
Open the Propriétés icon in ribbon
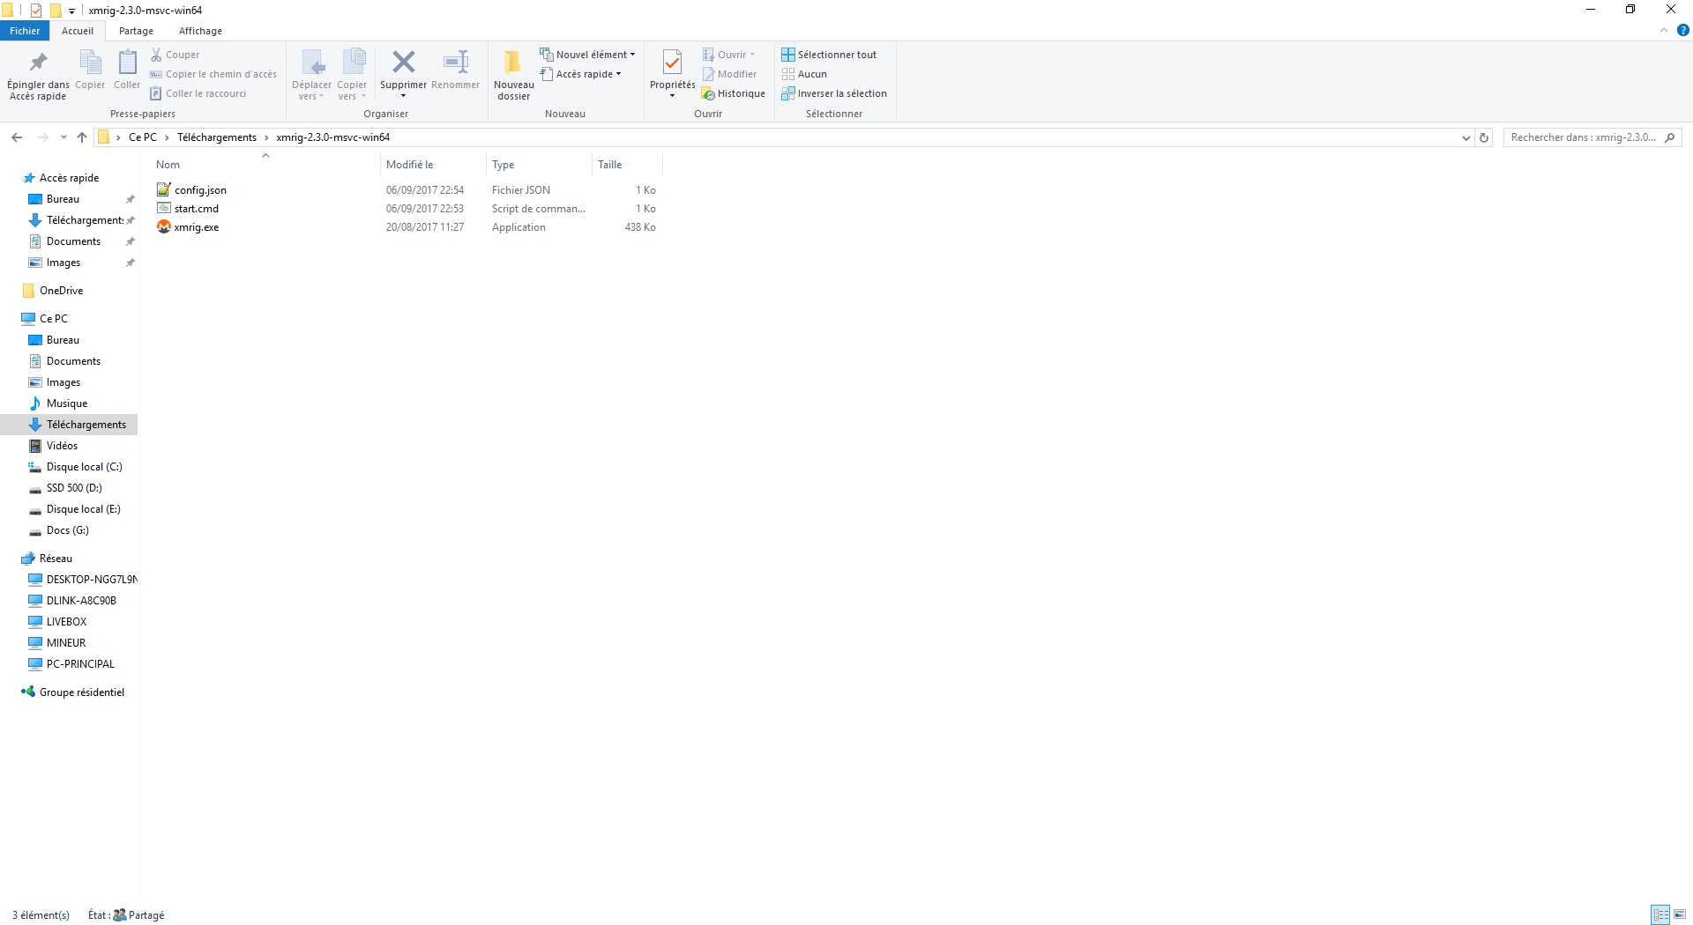point(672,63)
